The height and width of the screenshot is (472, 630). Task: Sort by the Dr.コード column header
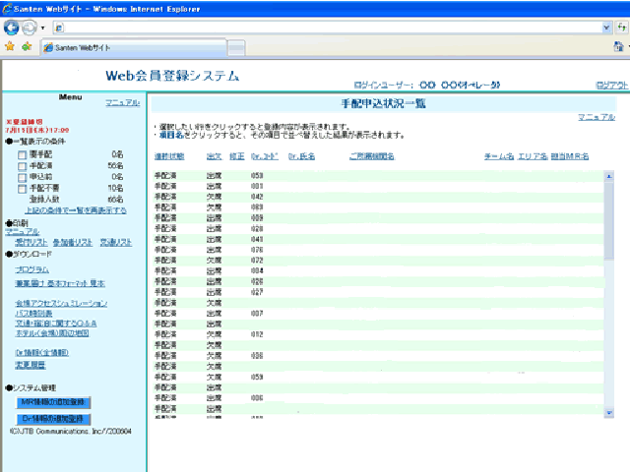point(265,156)
